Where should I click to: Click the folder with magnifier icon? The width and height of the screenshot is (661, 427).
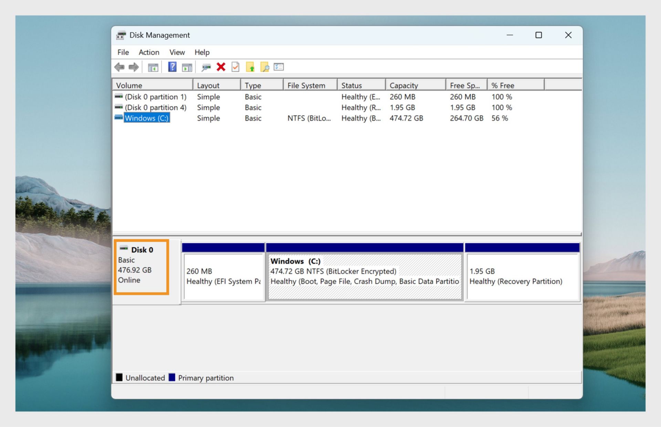pyautogui.click(x=264, y=67)
